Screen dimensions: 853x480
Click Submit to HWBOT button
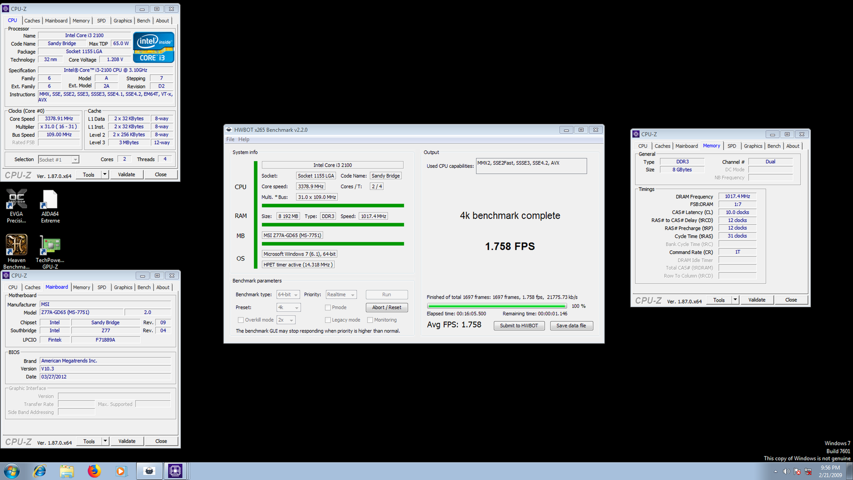coord(519,326)
